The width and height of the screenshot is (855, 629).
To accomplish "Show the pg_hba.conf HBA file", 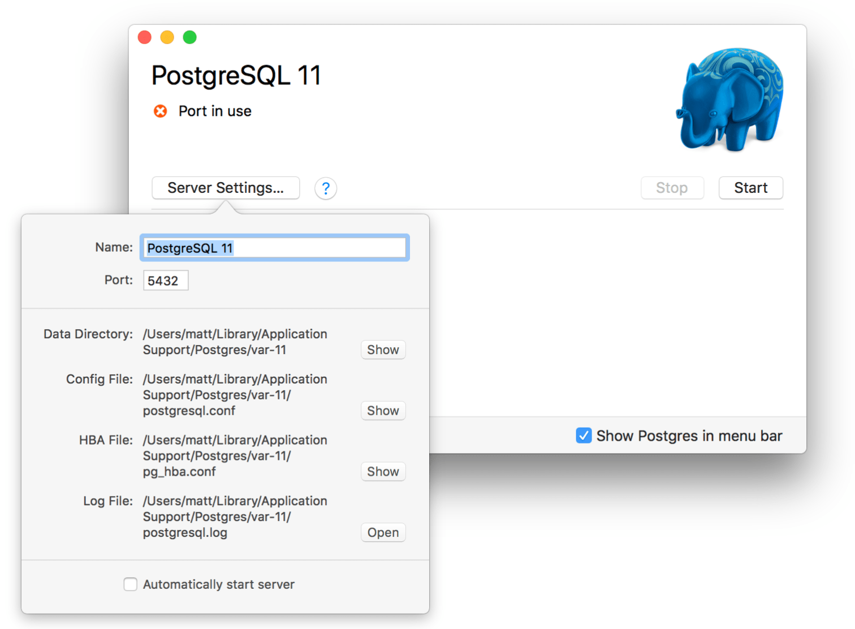I will click(383, 471).
